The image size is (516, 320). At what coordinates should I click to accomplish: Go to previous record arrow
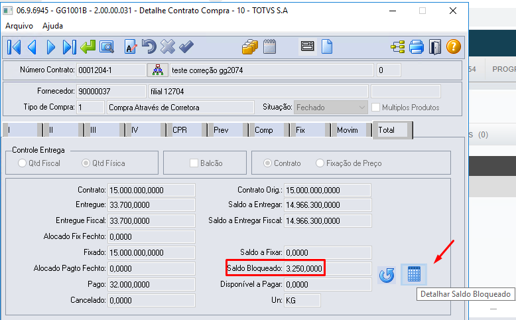pyautogui.click(x=32, y=46)
